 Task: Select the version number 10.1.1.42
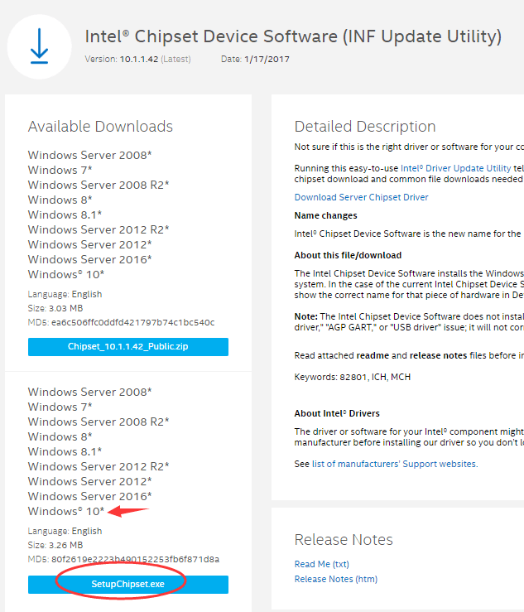pos(140,60)
